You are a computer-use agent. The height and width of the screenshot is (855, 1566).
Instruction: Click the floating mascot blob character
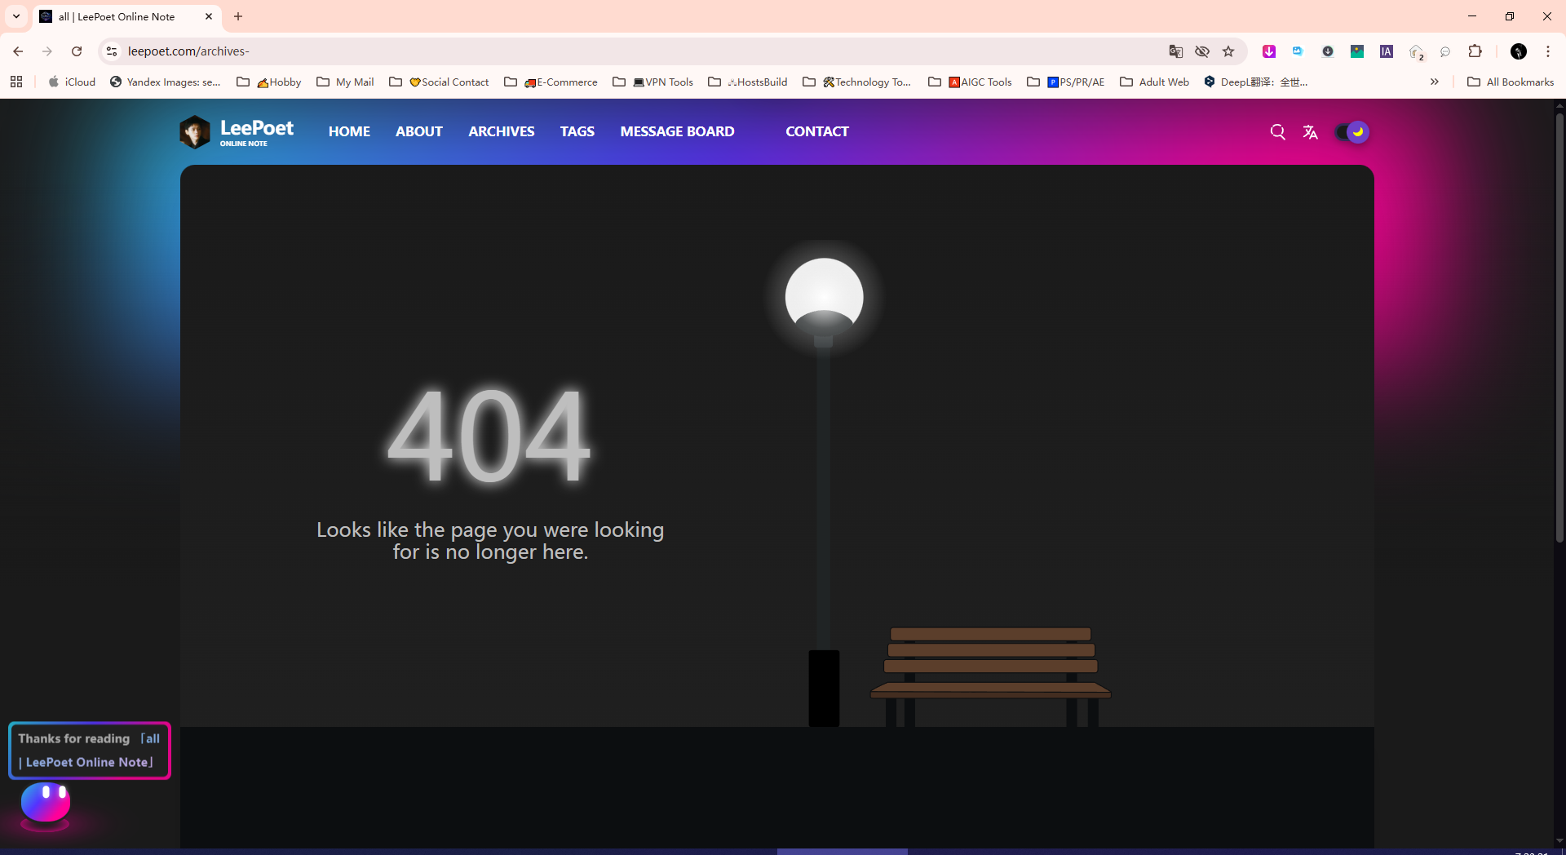pyautogui.click(x=46, y=803)
